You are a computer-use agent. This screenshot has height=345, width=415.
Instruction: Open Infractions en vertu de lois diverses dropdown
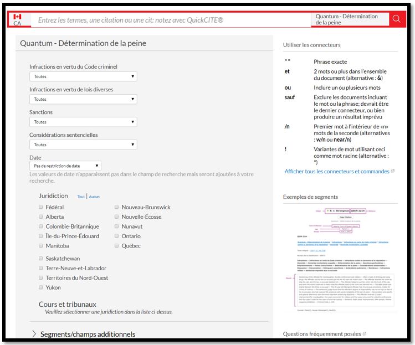point(83,99)
